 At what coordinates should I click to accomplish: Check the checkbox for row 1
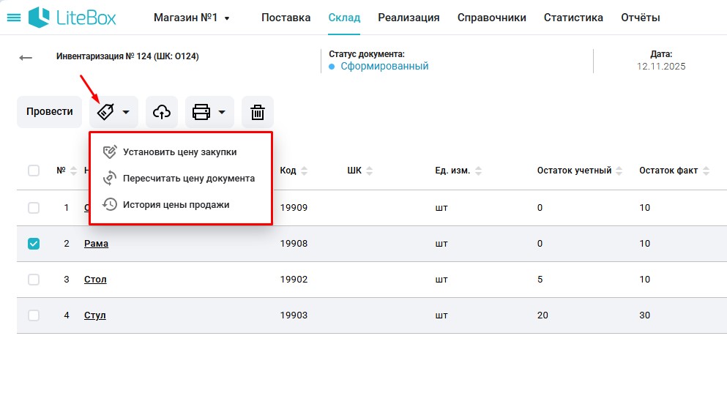tap(34, 208)
